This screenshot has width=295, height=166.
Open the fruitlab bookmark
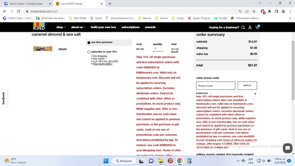pyautogui.click(x=220, y=18)
